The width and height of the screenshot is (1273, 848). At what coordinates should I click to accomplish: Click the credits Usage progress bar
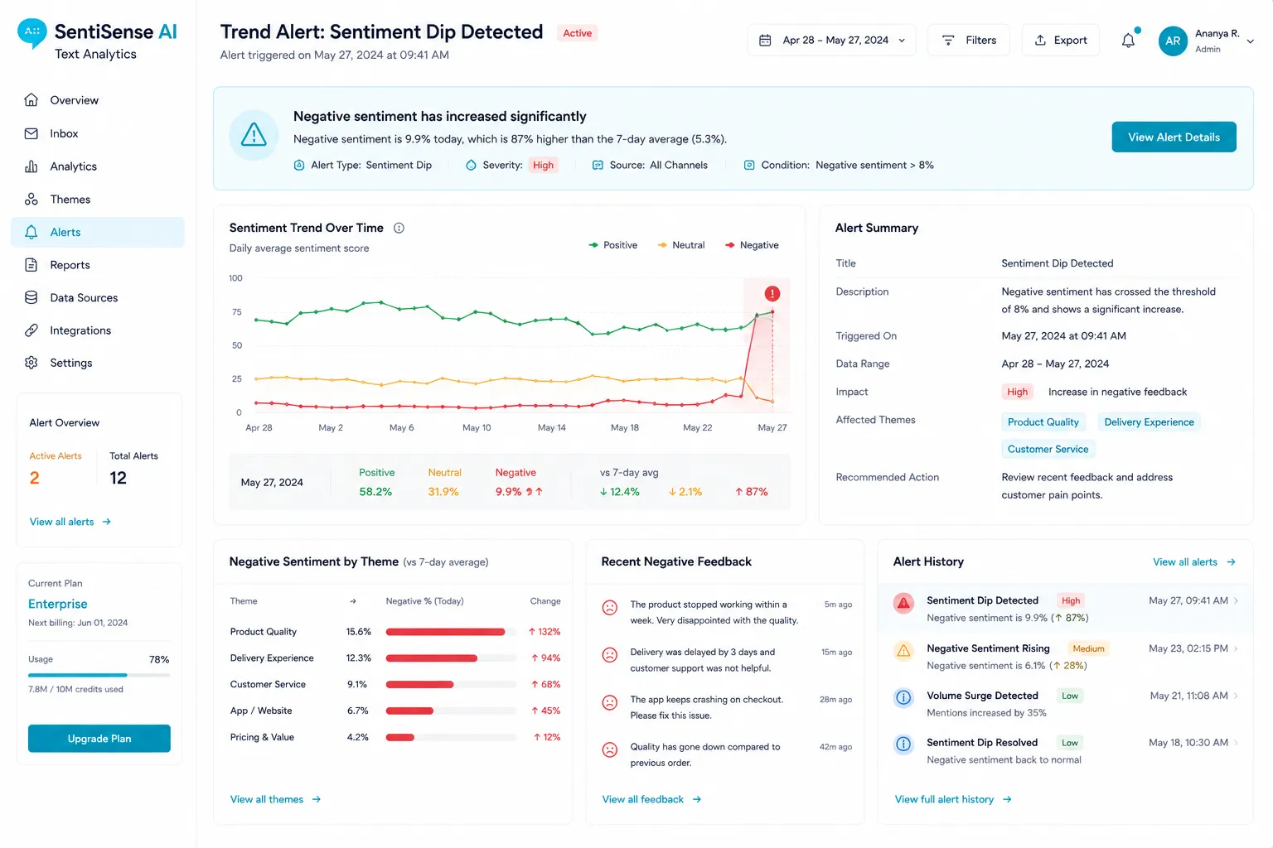pyautogui.click(x=99, y=676)
